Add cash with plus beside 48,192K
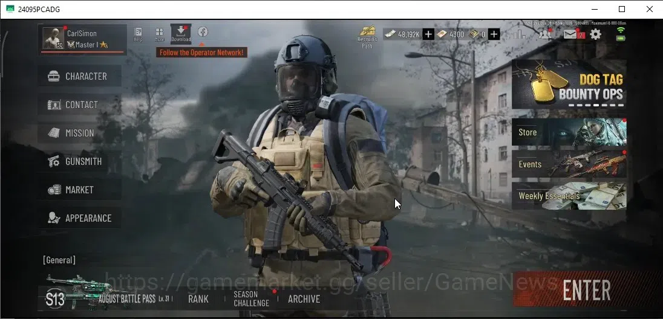This screenshot has height=319, width=663. 428,34
